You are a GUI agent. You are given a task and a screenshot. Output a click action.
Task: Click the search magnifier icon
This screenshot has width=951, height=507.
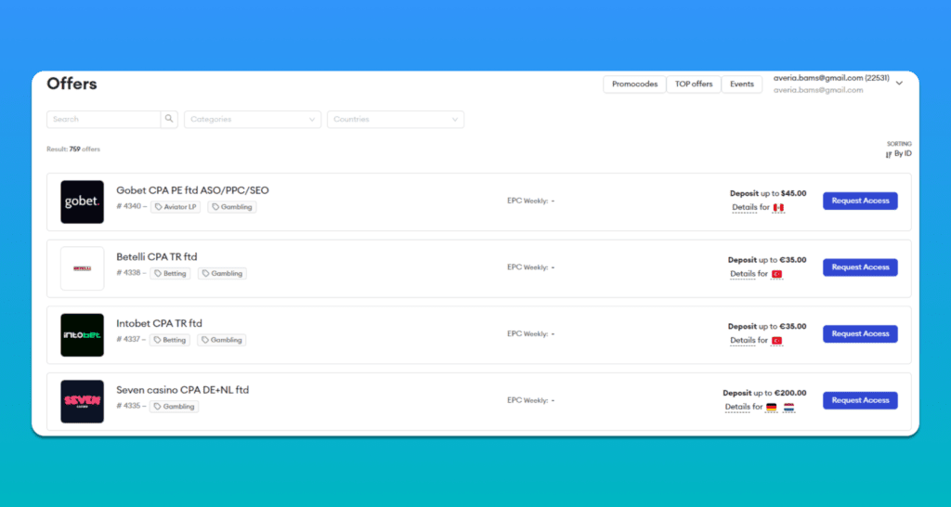(169, 119)
